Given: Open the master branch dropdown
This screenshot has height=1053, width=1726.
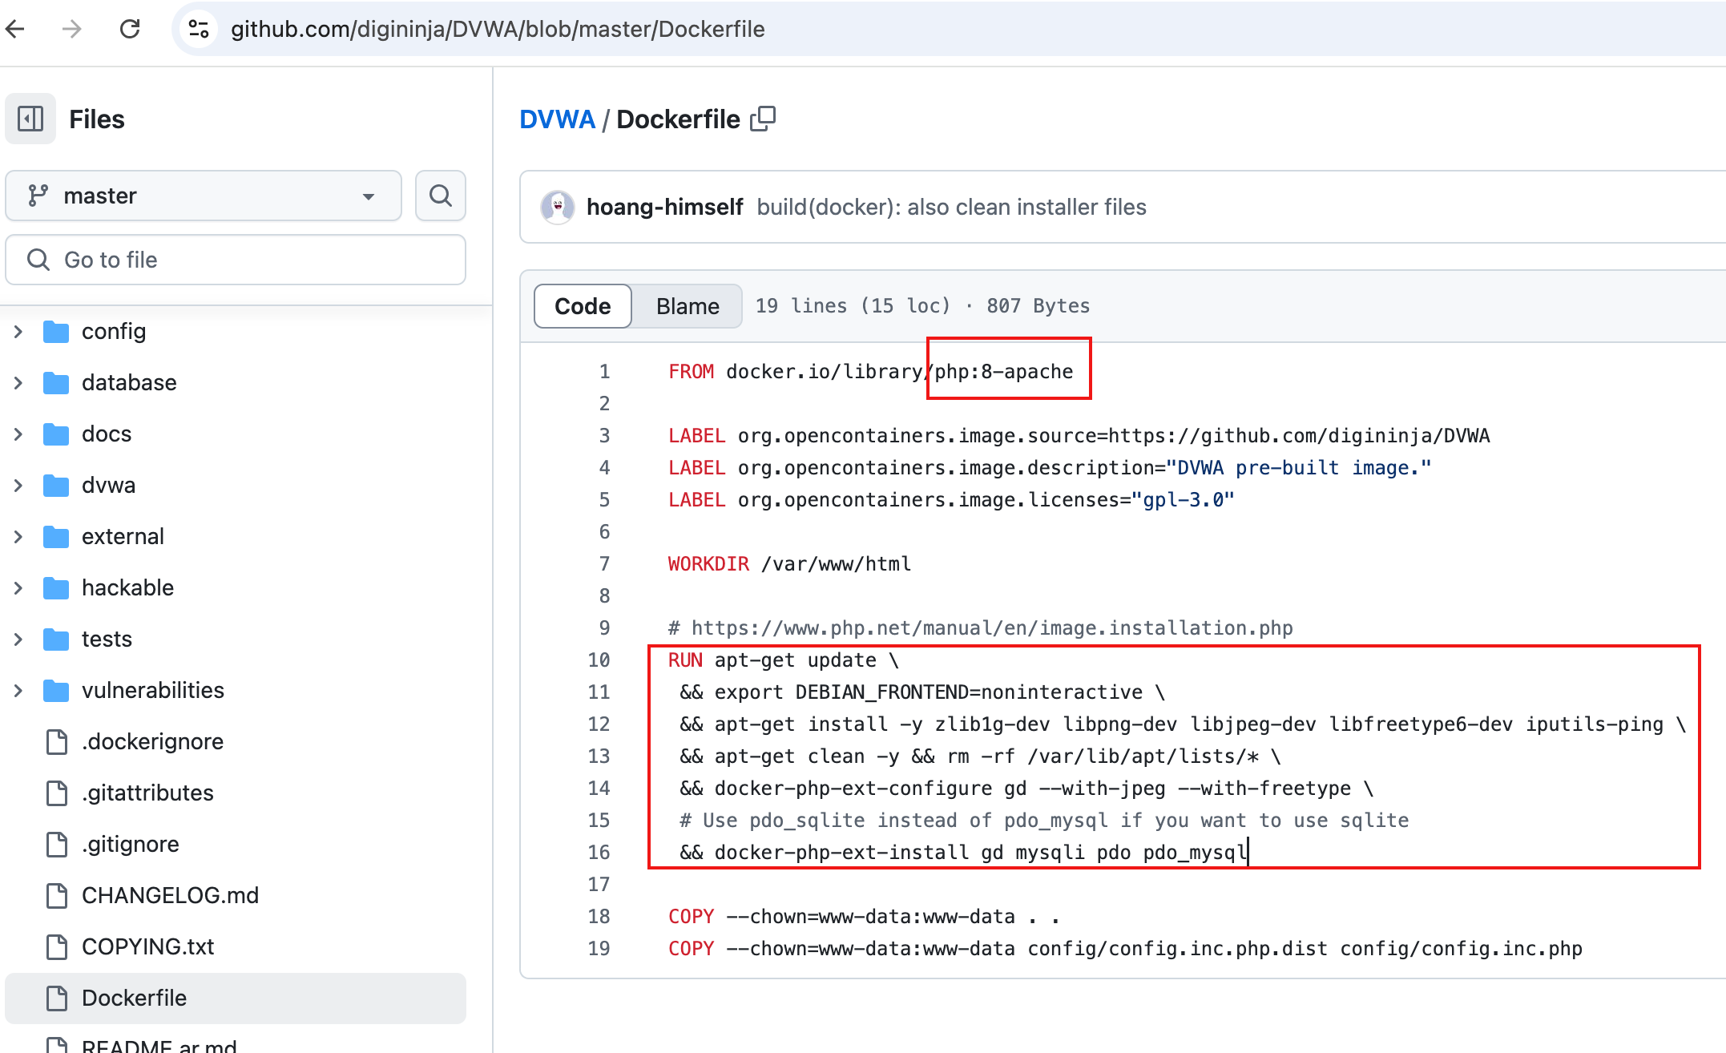Looking at the screenshot, I should coord(204,196).
